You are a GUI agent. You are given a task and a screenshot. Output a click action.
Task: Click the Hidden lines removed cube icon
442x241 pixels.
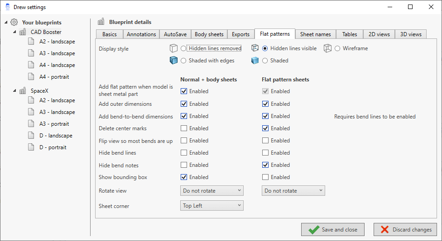pos(173,48)
